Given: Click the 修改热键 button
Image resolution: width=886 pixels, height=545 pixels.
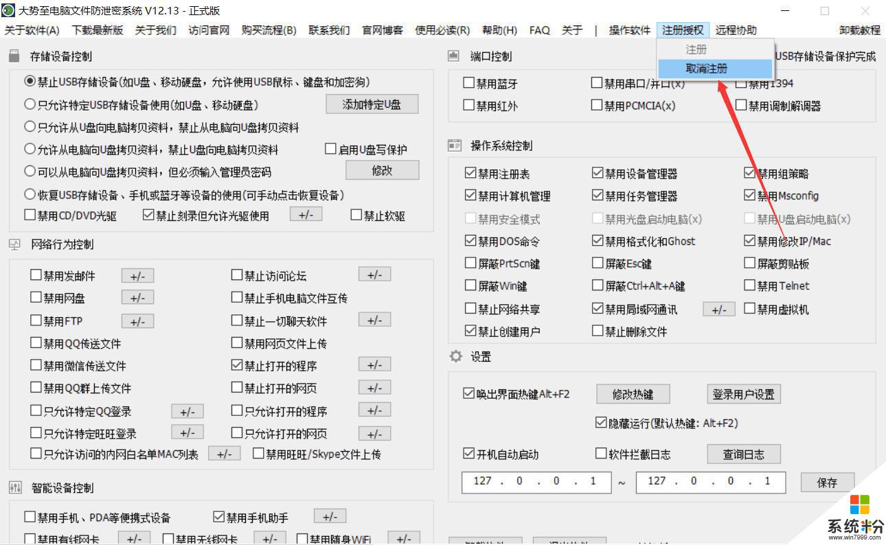Looking at the screenshot, I should click(633, 394).
